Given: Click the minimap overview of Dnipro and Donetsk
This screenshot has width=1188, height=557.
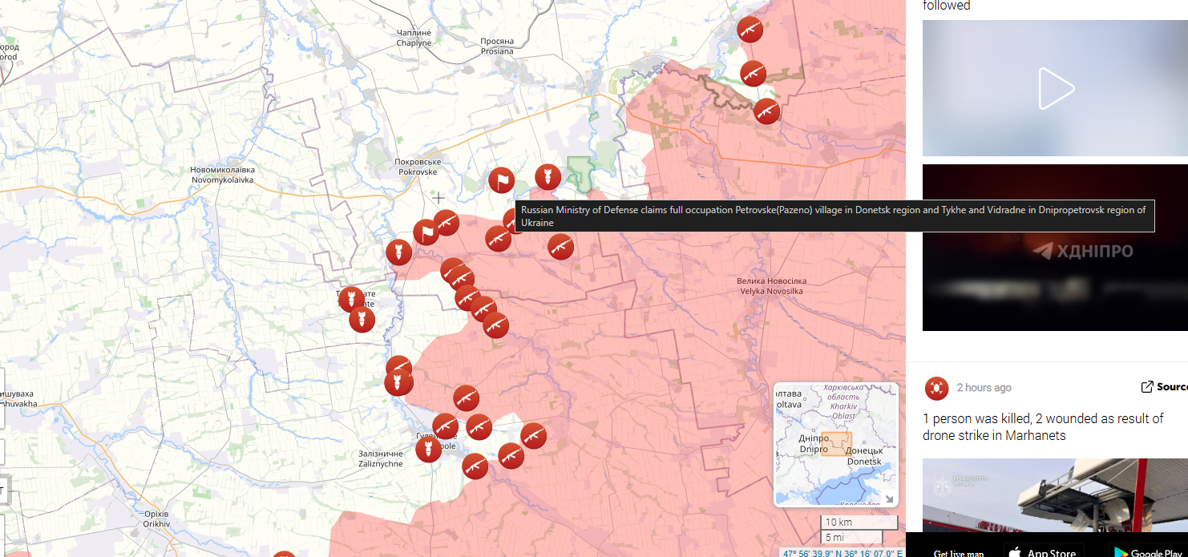Looking at the screenshot, I should coord(836,445).
